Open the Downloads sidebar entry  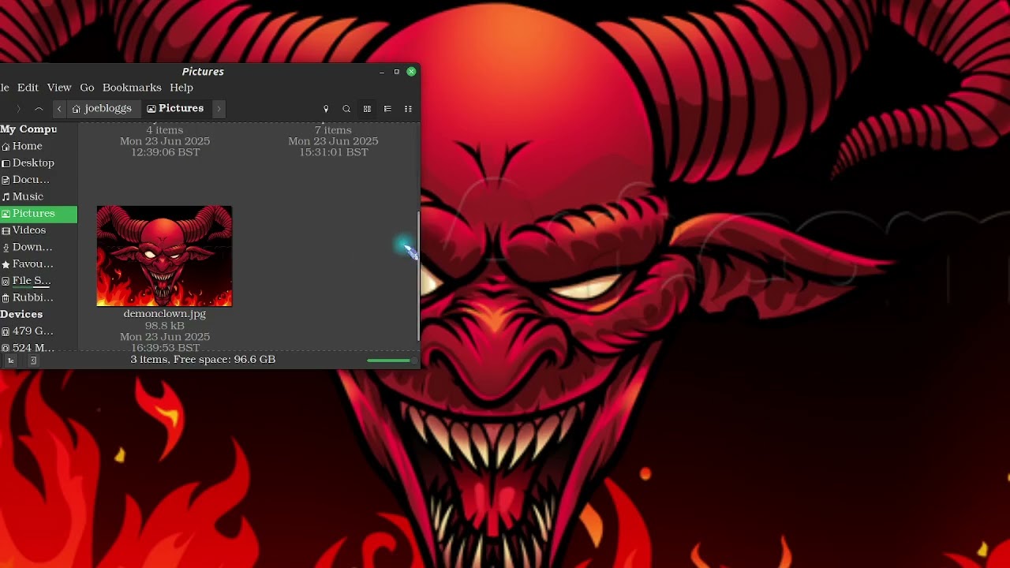tap(39, 247)
